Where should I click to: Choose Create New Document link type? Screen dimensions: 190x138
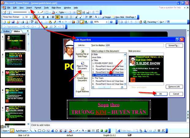click(82, 78)
